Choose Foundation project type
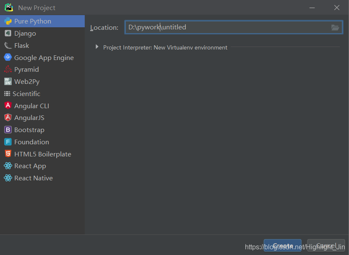This screenshot has height=255, width=349. pos(31,142)
